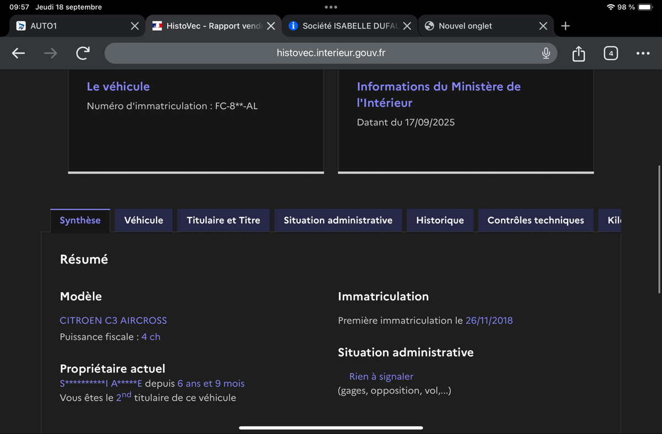View the Historique tab
Image resolution: width=662 pixels, height=434 pixels.
coord(440,220)
